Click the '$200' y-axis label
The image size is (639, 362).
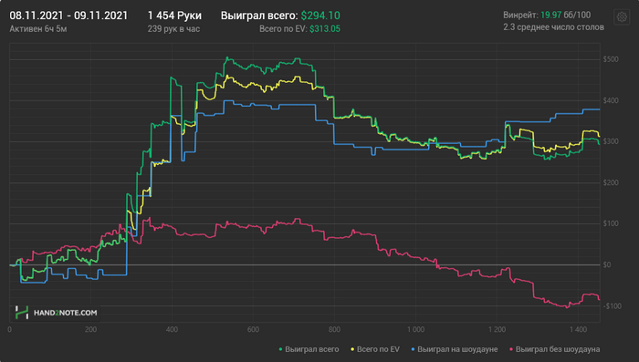click(x=611, y=183)
